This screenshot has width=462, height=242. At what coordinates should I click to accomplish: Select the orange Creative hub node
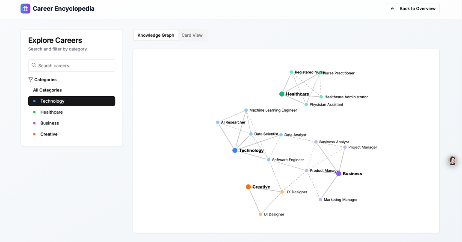click(248, 187)
